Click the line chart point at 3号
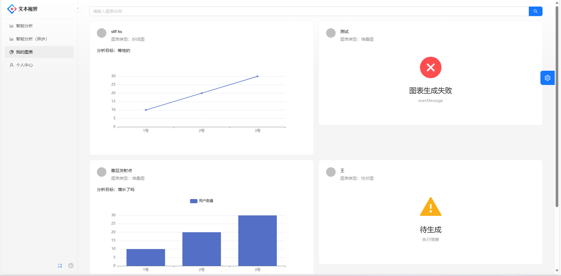Viewport: 561px width, 276px height. [258, 76]
